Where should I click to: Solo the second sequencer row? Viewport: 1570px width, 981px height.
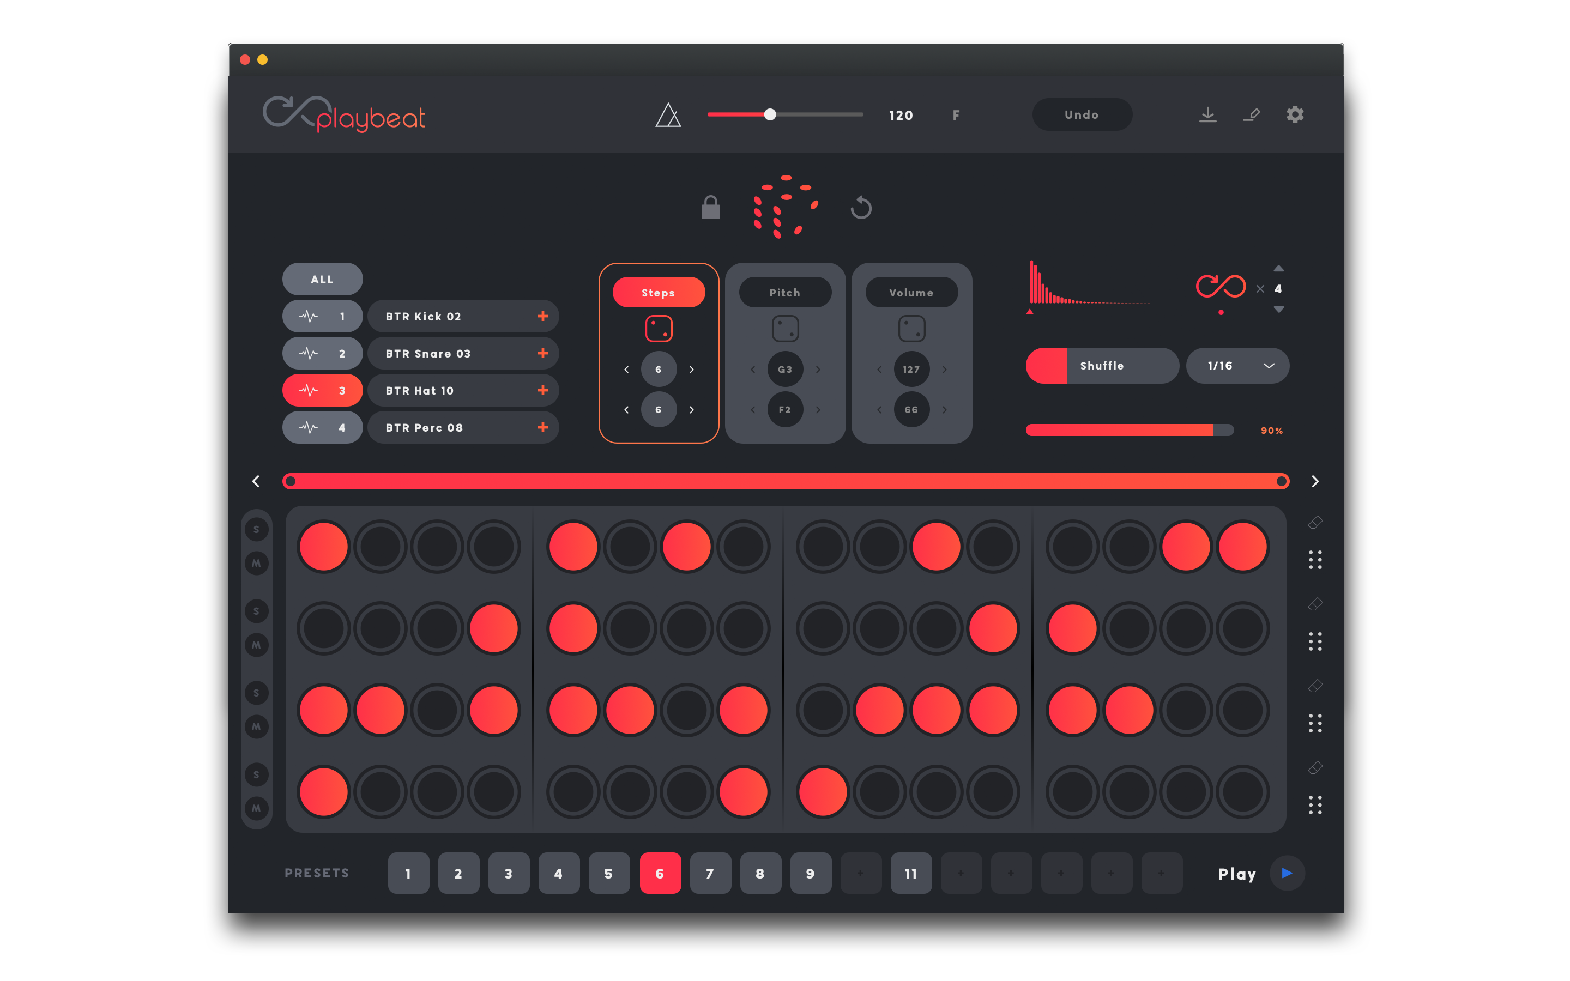(256, 611)
